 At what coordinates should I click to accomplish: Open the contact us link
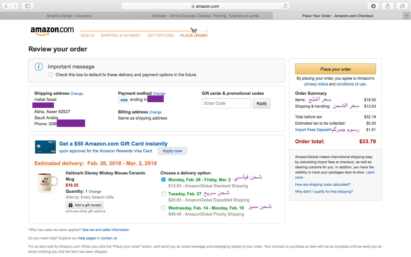tap(109, 238)
